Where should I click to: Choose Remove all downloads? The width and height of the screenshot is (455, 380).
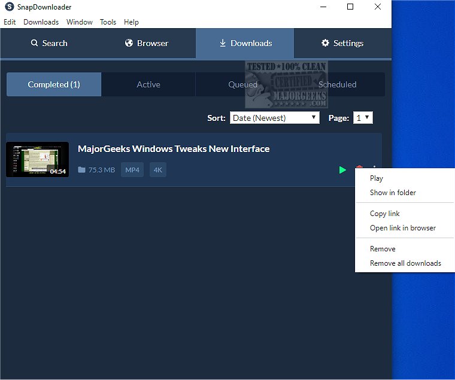point(405,263)
